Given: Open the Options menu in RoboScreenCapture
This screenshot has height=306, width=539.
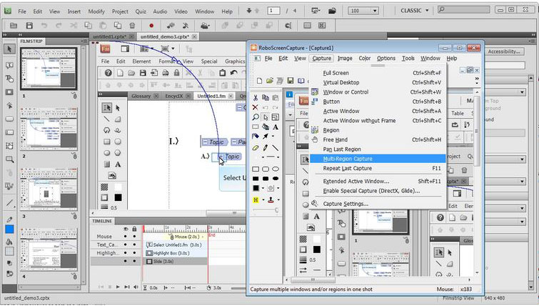Looking at the screenshot, I should coord(386,59).
